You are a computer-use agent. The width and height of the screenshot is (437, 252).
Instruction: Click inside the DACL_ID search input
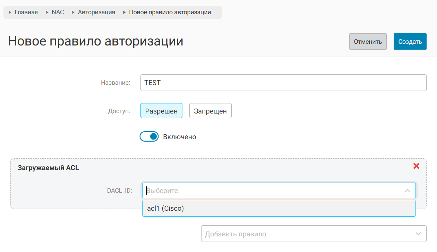tap(271, 191)
